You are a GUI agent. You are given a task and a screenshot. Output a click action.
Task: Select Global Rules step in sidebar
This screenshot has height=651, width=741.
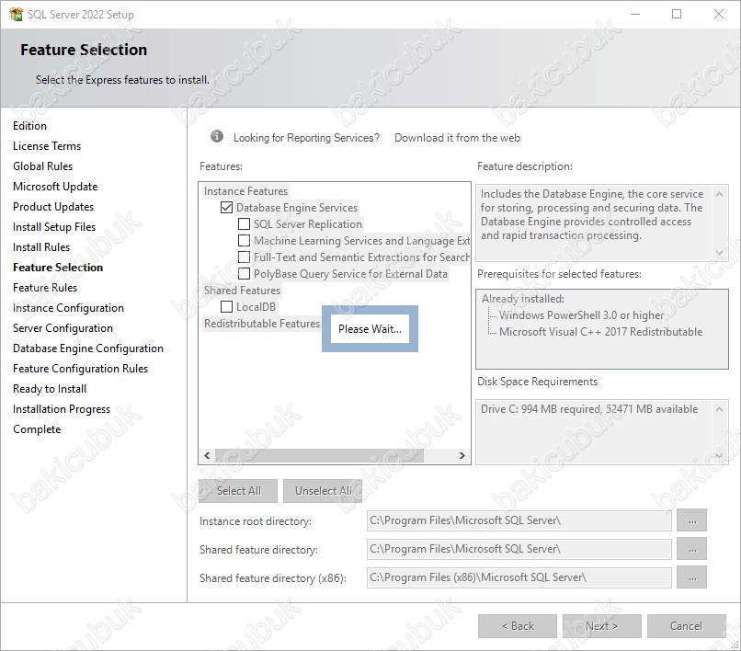[x=43, y=166]
